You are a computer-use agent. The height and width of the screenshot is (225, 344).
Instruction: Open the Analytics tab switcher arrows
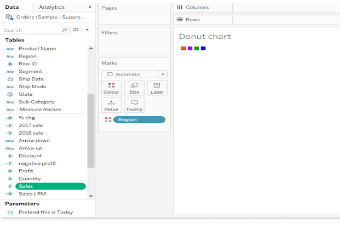tap(90, 7)
